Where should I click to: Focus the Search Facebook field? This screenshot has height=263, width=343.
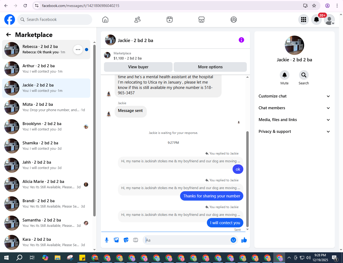[x=55, y=20]
